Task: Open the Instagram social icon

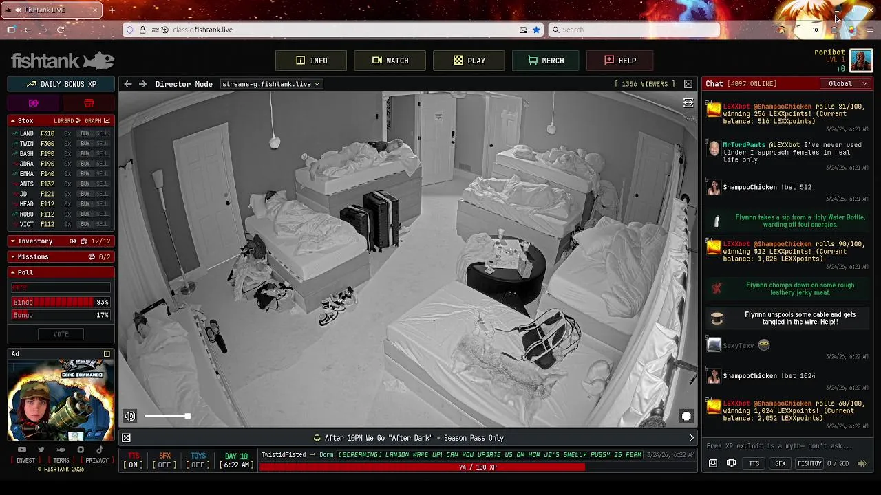Action: (x=81, y=450)
